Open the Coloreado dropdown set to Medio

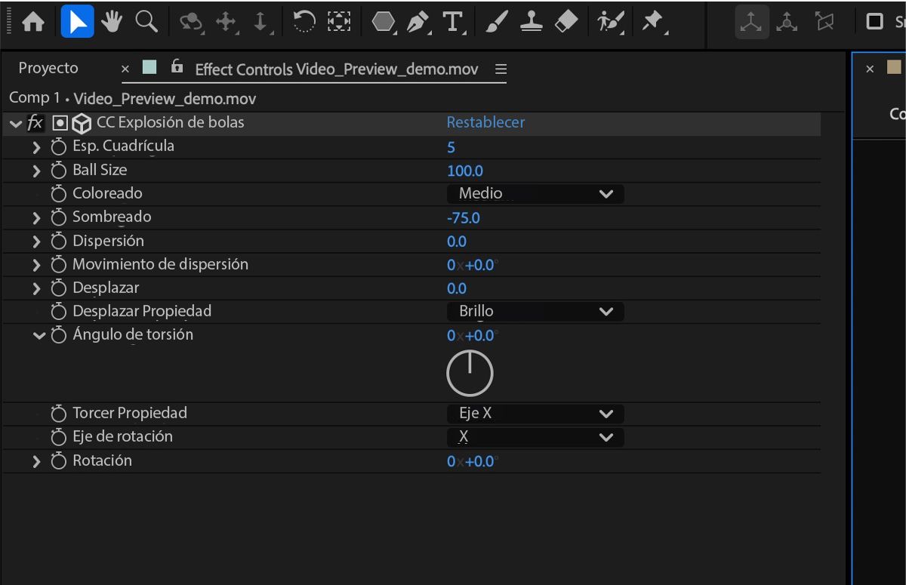pyautogui.click(x=535, y=193)
